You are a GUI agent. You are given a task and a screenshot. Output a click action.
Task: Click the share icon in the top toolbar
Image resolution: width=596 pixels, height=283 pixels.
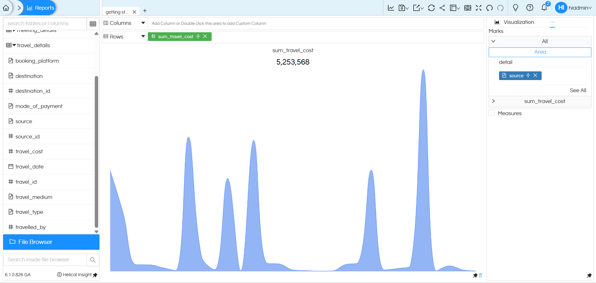point(442,8)
